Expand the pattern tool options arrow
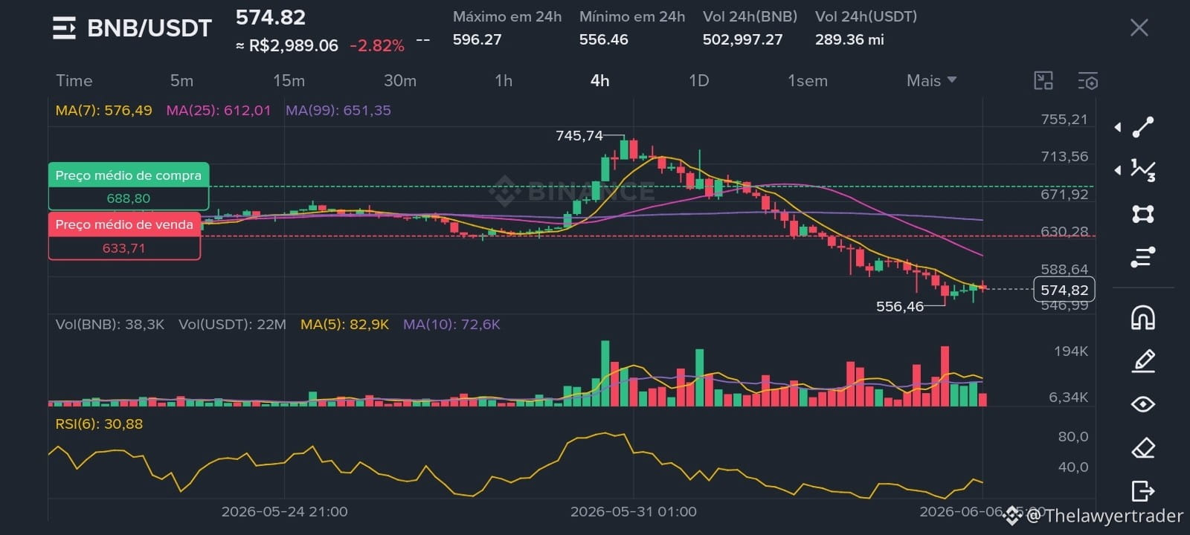Image resolution: width=1190 pixels, height=535 pixels. click(x=1118, y=170)
